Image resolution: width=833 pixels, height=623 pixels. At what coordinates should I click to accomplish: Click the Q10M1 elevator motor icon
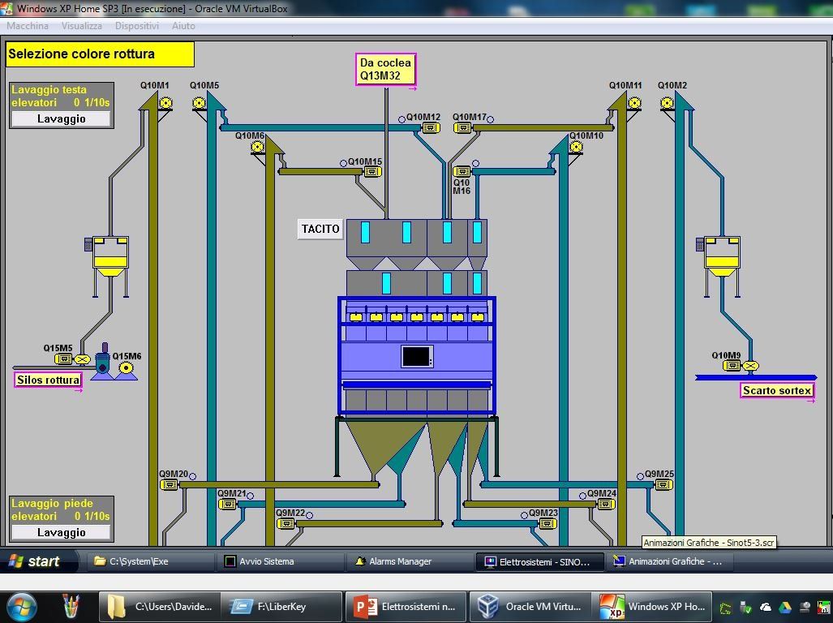tap(165, 103)
